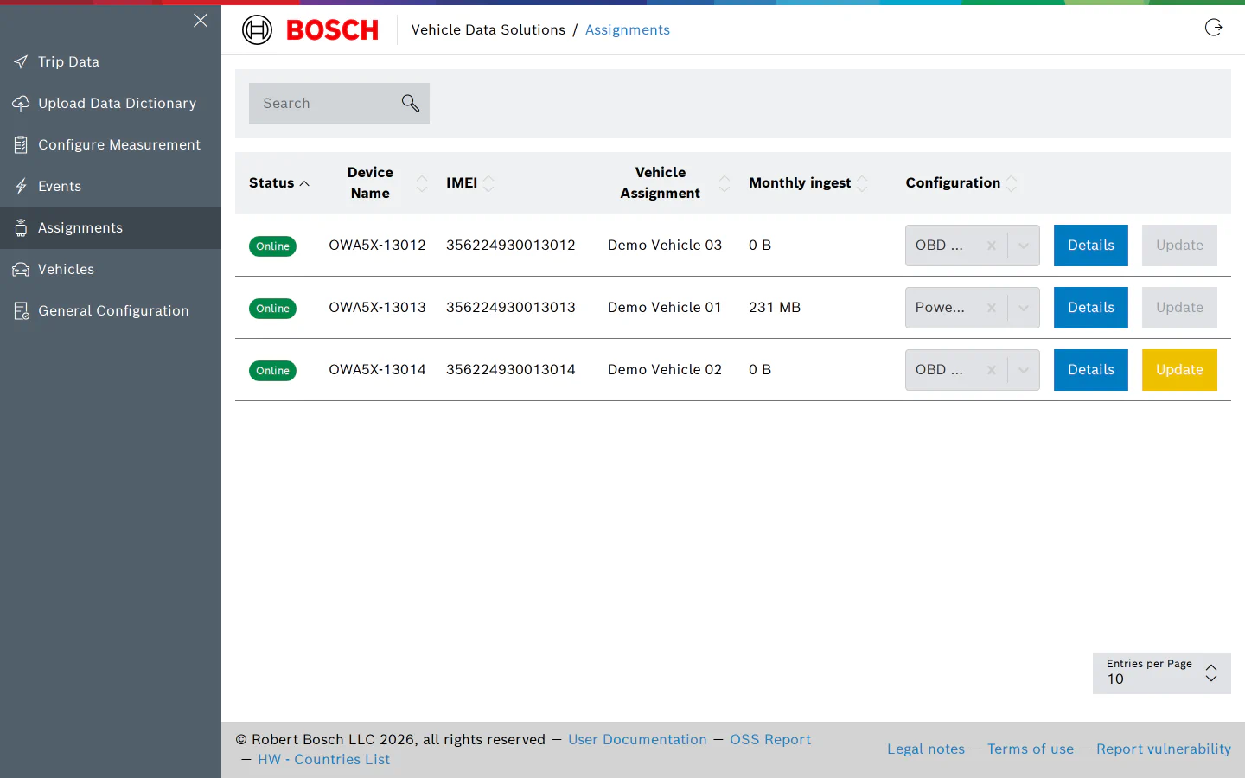Click the General Configuration document icon

(x=21, y=311)
